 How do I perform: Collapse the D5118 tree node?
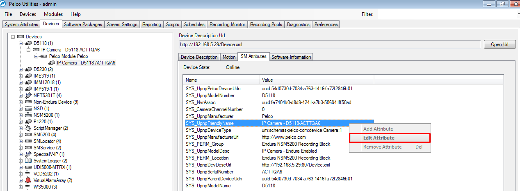[x=21, y=43]
